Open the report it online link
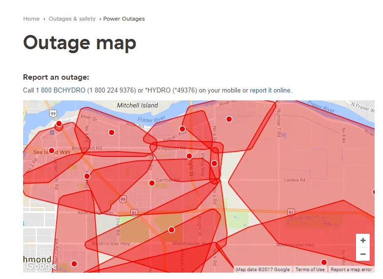 pos(270,90)
